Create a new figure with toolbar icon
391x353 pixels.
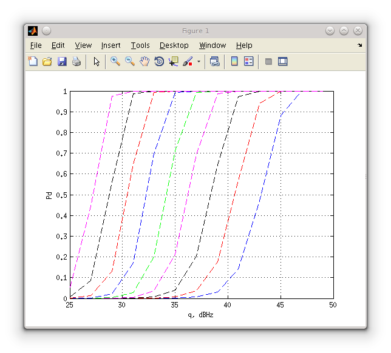[33, 61]
